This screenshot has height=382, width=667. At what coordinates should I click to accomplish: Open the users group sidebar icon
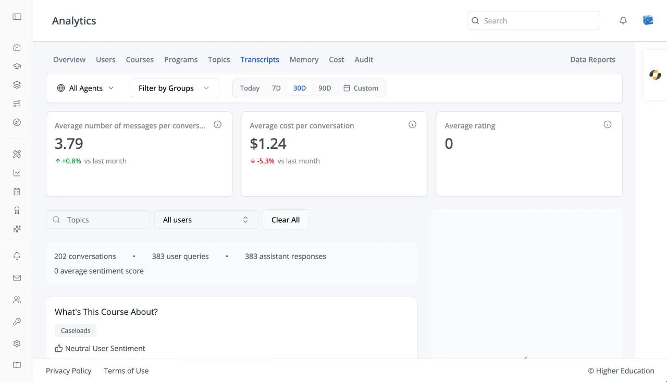(17, 300)
